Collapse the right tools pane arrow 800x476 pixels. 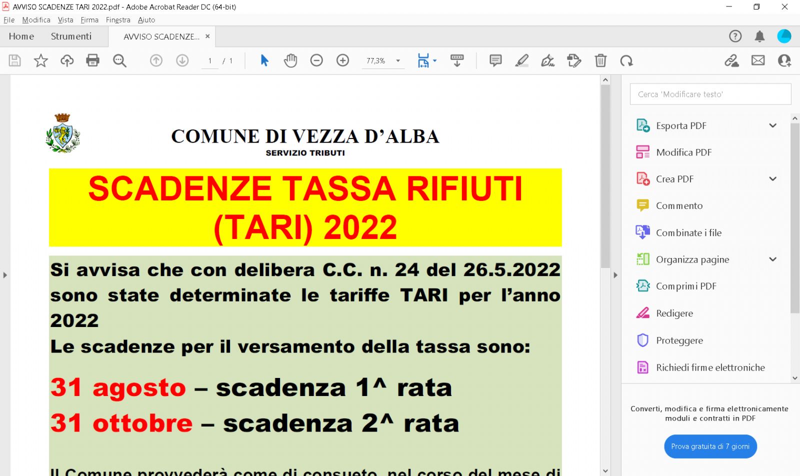pos(615,275)
